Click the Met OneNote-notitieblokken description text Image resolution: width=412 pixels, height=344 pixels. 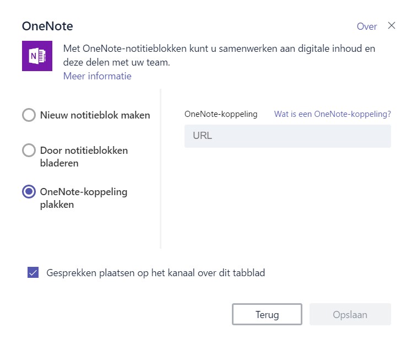coord(219,56)
